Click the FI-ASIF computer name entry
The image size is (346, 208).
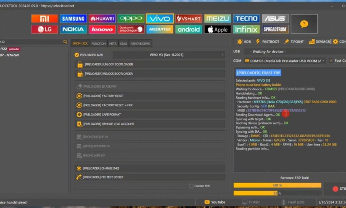click(x=251, y=202)
